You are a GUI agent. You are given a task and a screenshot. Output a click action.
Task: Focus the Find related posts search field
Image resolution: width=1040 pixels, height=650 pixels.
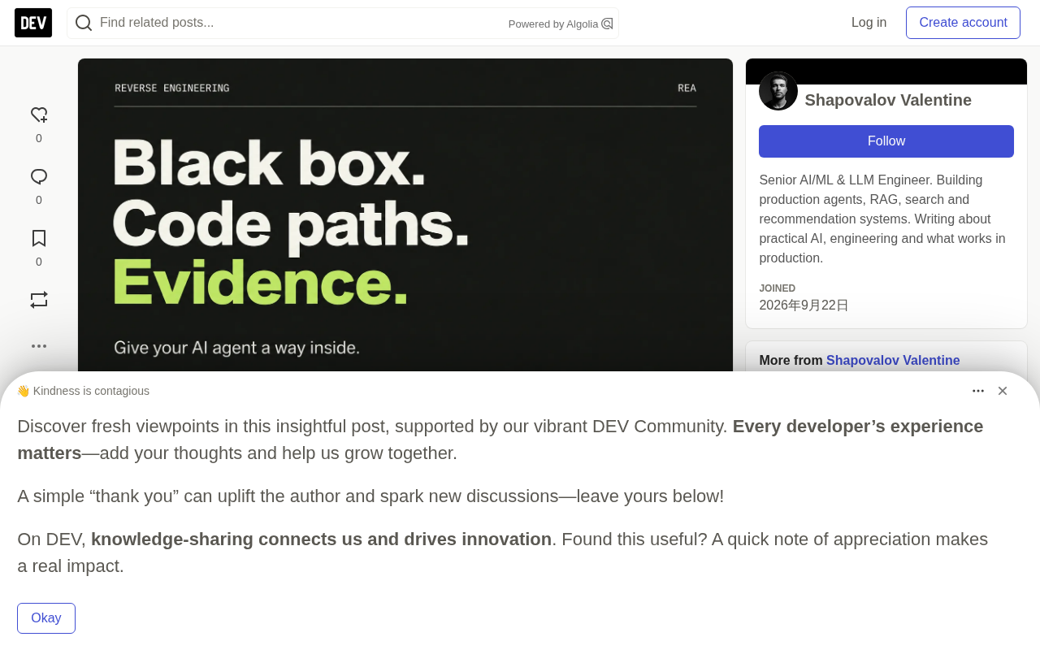[343, 23]
